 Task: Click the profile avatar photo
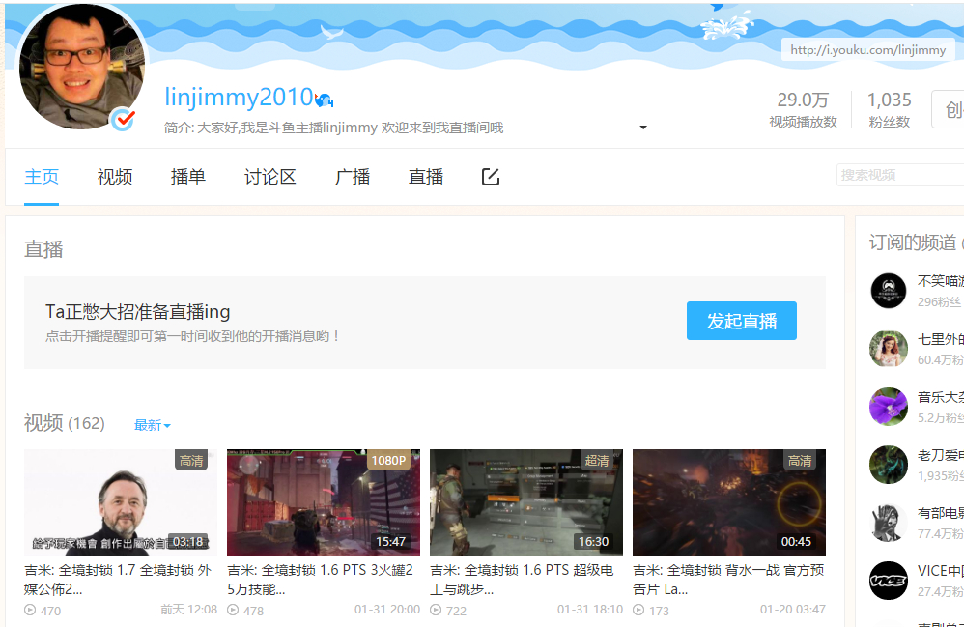[x=81, y=67]
